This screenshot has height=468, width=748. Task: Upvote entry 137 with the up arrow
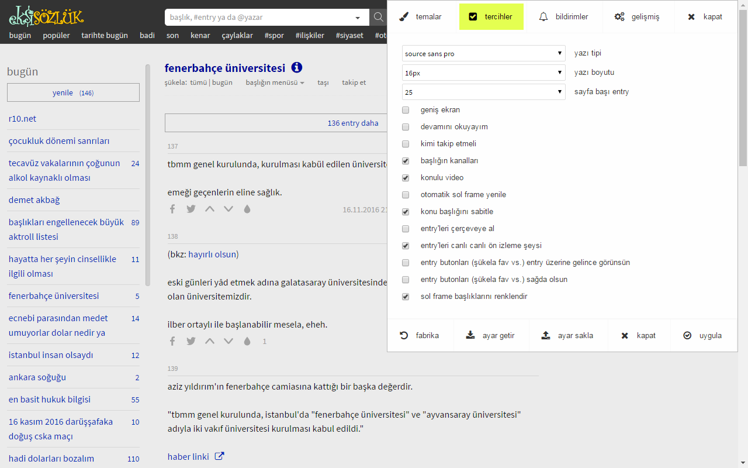coord(210,209)
